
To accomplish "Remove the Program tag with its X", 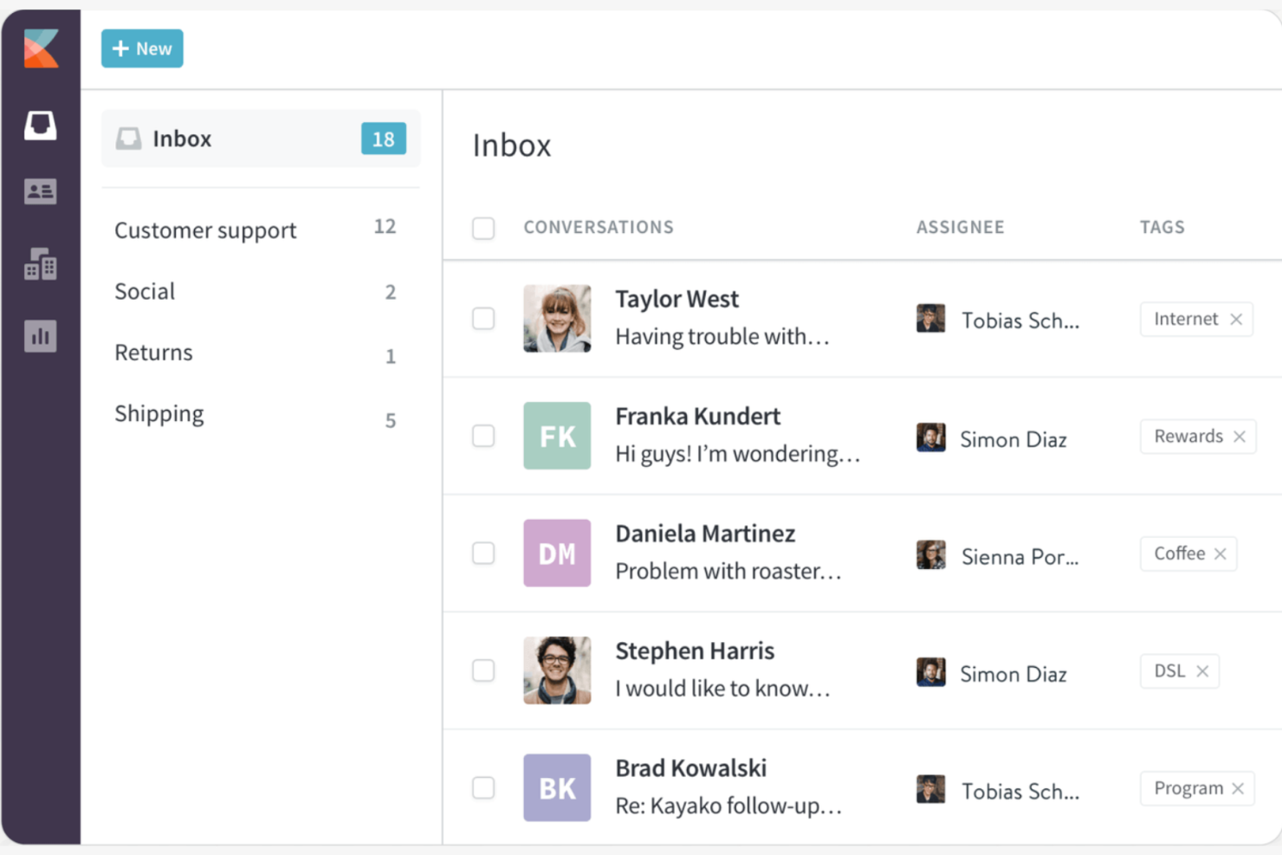I will pos(1238,788).
